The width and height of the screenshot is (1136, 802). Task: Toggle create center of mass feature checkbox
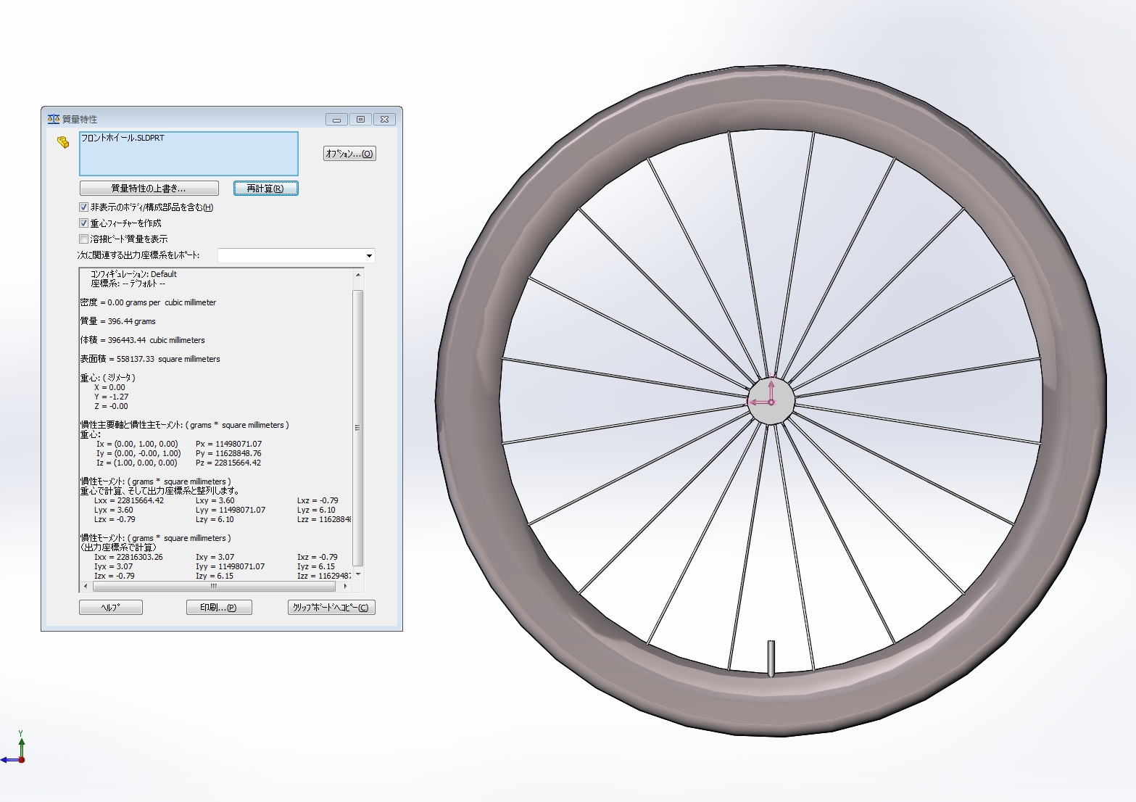(83, 223)
